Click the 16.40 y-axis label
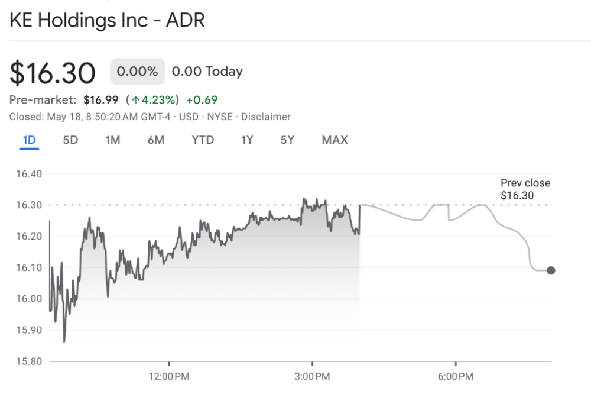 (28, 174)
